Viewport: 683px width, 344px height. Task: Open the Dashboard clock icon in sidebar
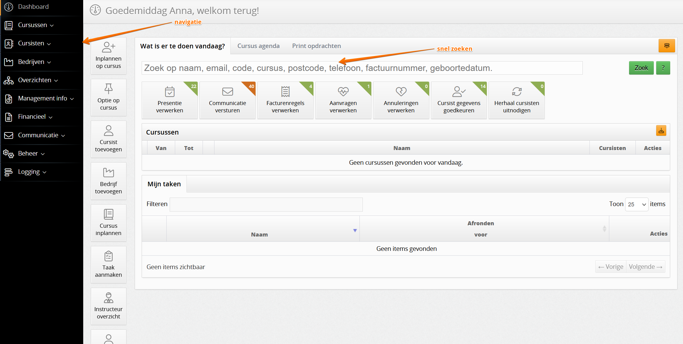(9, 7)
